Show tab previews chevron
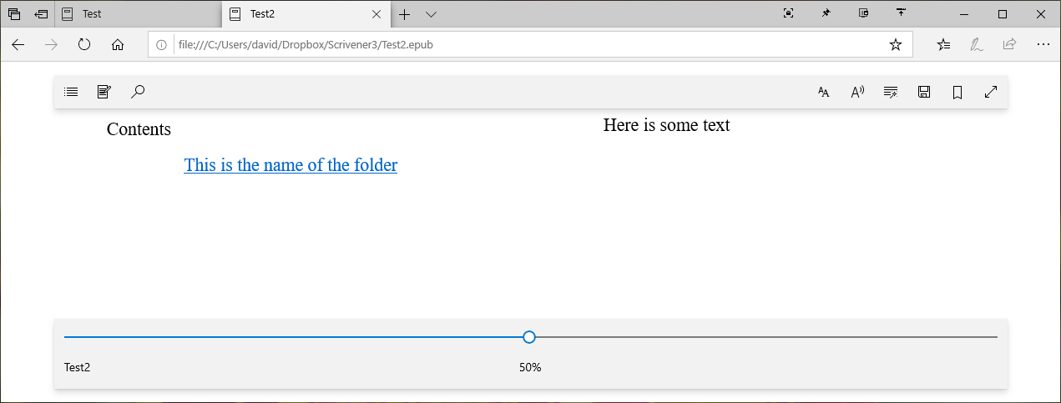1061x403 pixels. pos(431,14)
